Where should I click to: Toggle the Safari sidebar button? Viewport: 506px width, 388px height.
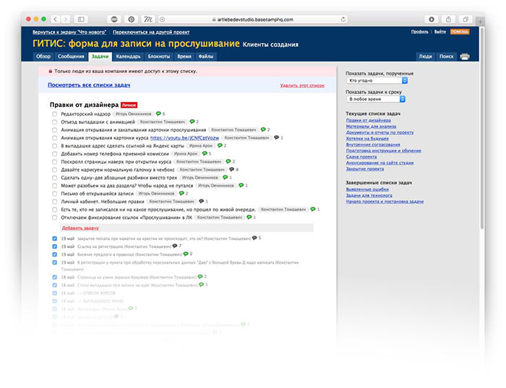click(80, 17)
